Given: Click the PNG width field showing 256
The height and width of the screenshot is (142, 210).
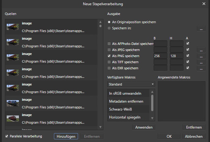Looking at the screenshot, I should 160,56.
